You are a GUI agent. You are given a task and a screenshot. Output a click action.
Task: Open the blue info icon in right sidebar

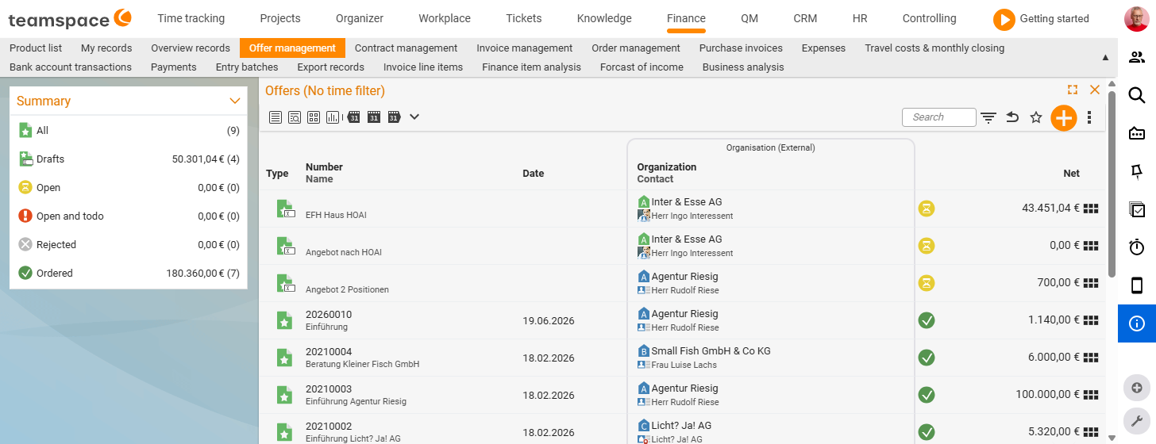pyautogui.click(x=1137, y=323)
